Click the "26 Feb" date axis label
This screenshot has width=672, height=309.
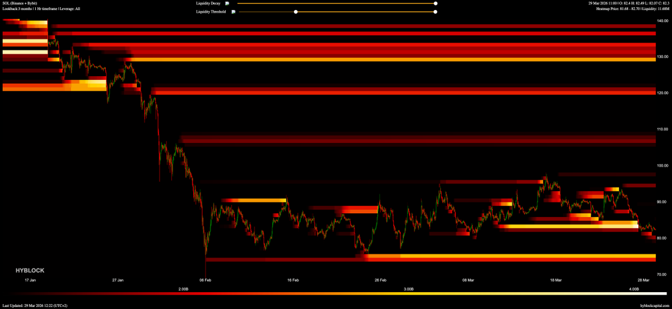[x=381, y=279]
